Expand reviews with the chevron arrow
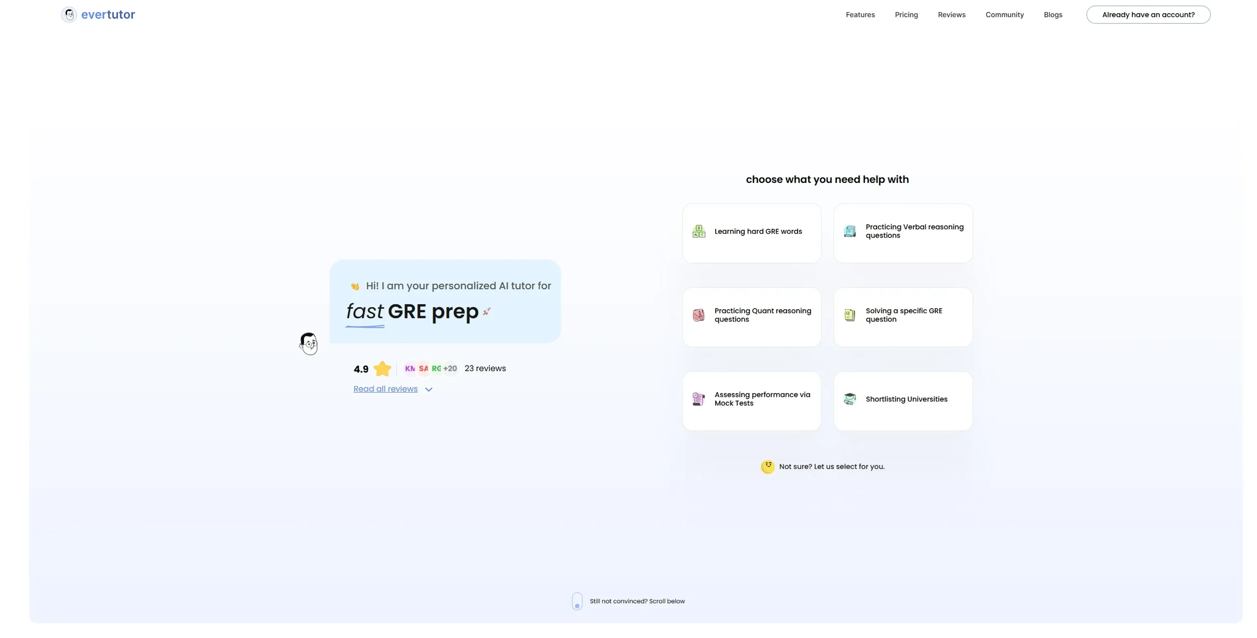The height and width of the screenshot is (638, 1257). (428, 389)
